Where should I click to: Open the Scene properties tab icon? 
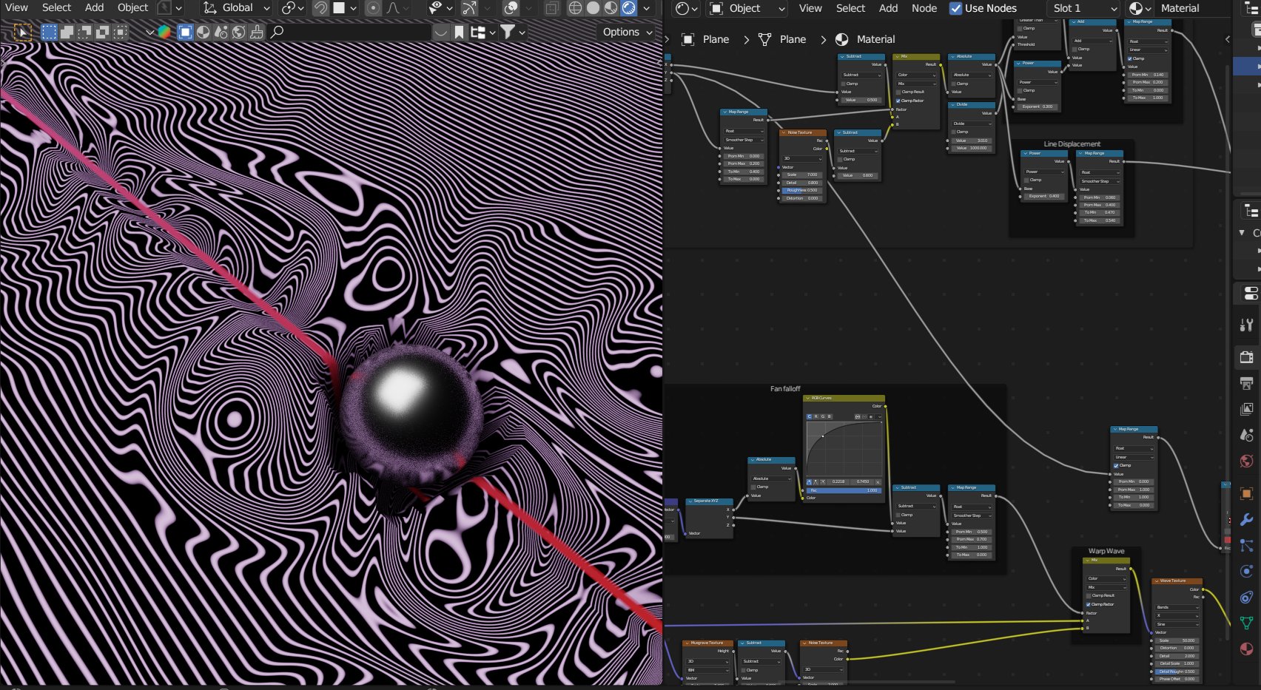(1247, 435)
